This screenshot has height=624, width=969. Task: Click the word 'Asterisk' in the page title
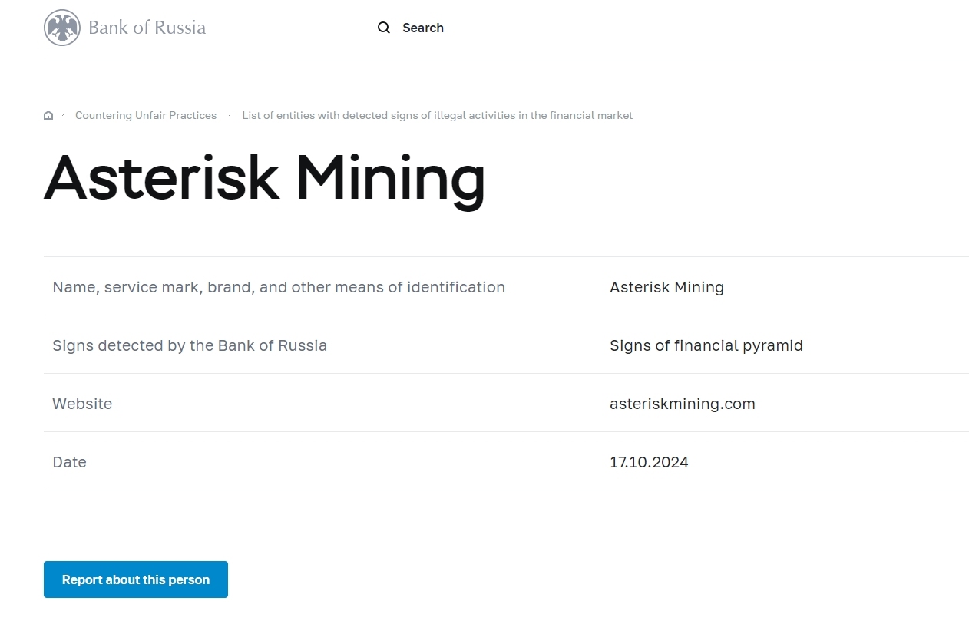161,178
